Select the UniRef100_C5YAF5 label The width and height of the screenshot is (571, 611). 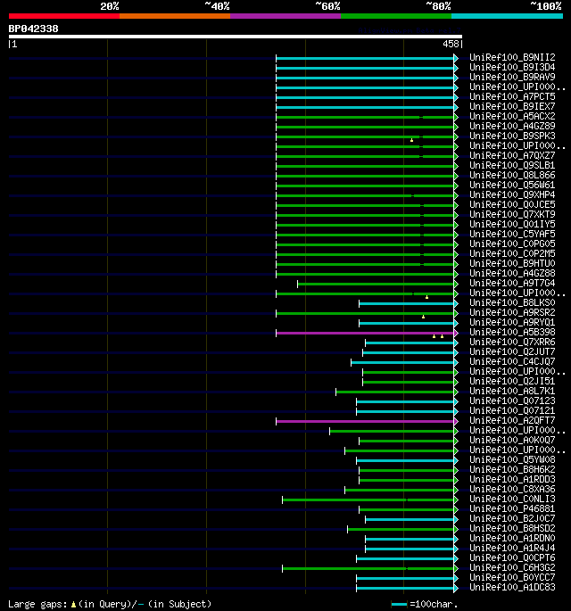pyautogui.click(x=512, y=235)
